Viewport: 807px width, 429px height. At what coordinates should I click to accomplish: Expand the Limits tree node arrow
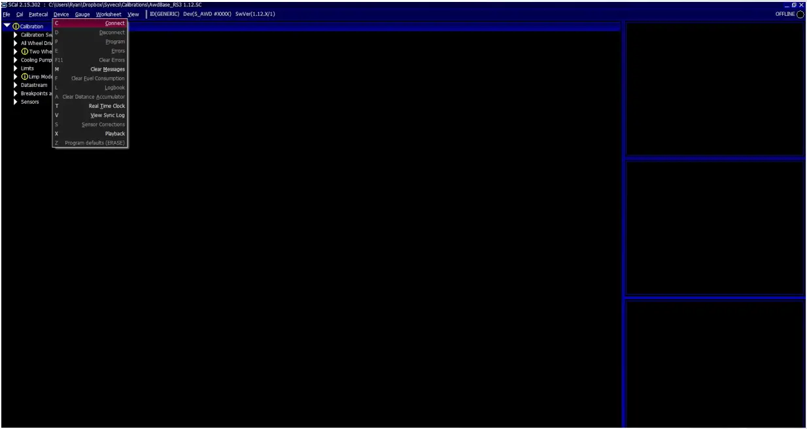click(16, 68)
